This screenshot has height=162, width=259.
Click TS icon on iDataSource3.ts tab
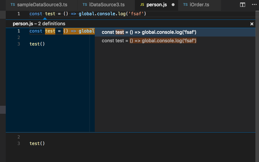pyautogui.click(x=85, y=4)
